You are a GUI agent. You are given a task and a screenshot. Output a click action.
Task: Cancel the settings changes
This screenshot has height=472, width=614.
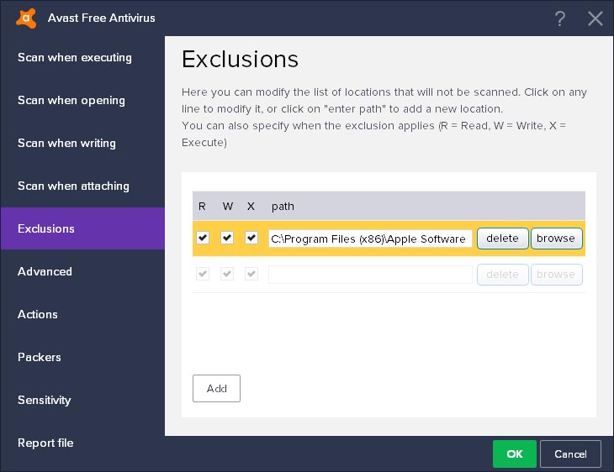point(570,454)
